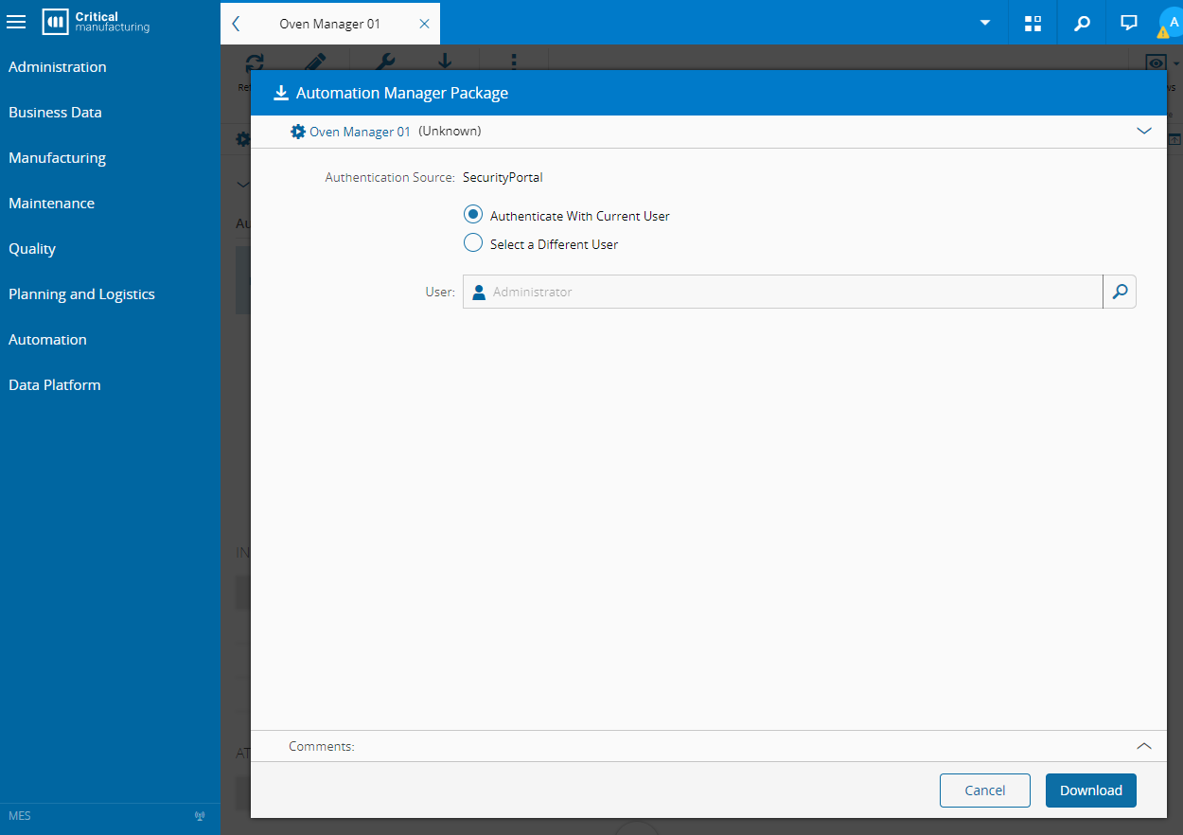Click the Oven Manager 01 link
This screenshot has height=835, width=1183.
click(x=360, y=132)
